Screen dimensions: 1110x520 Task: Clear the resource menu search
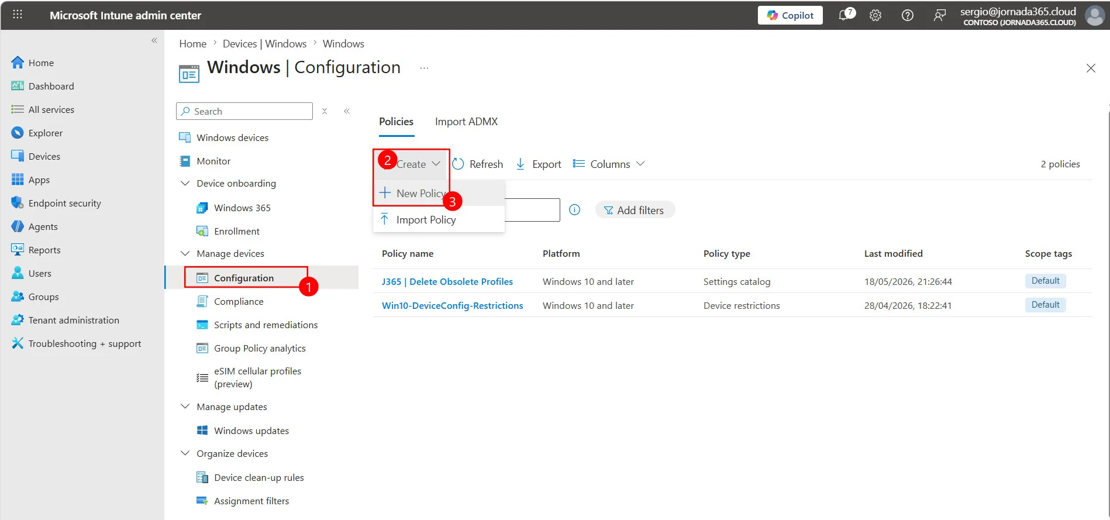325,111
